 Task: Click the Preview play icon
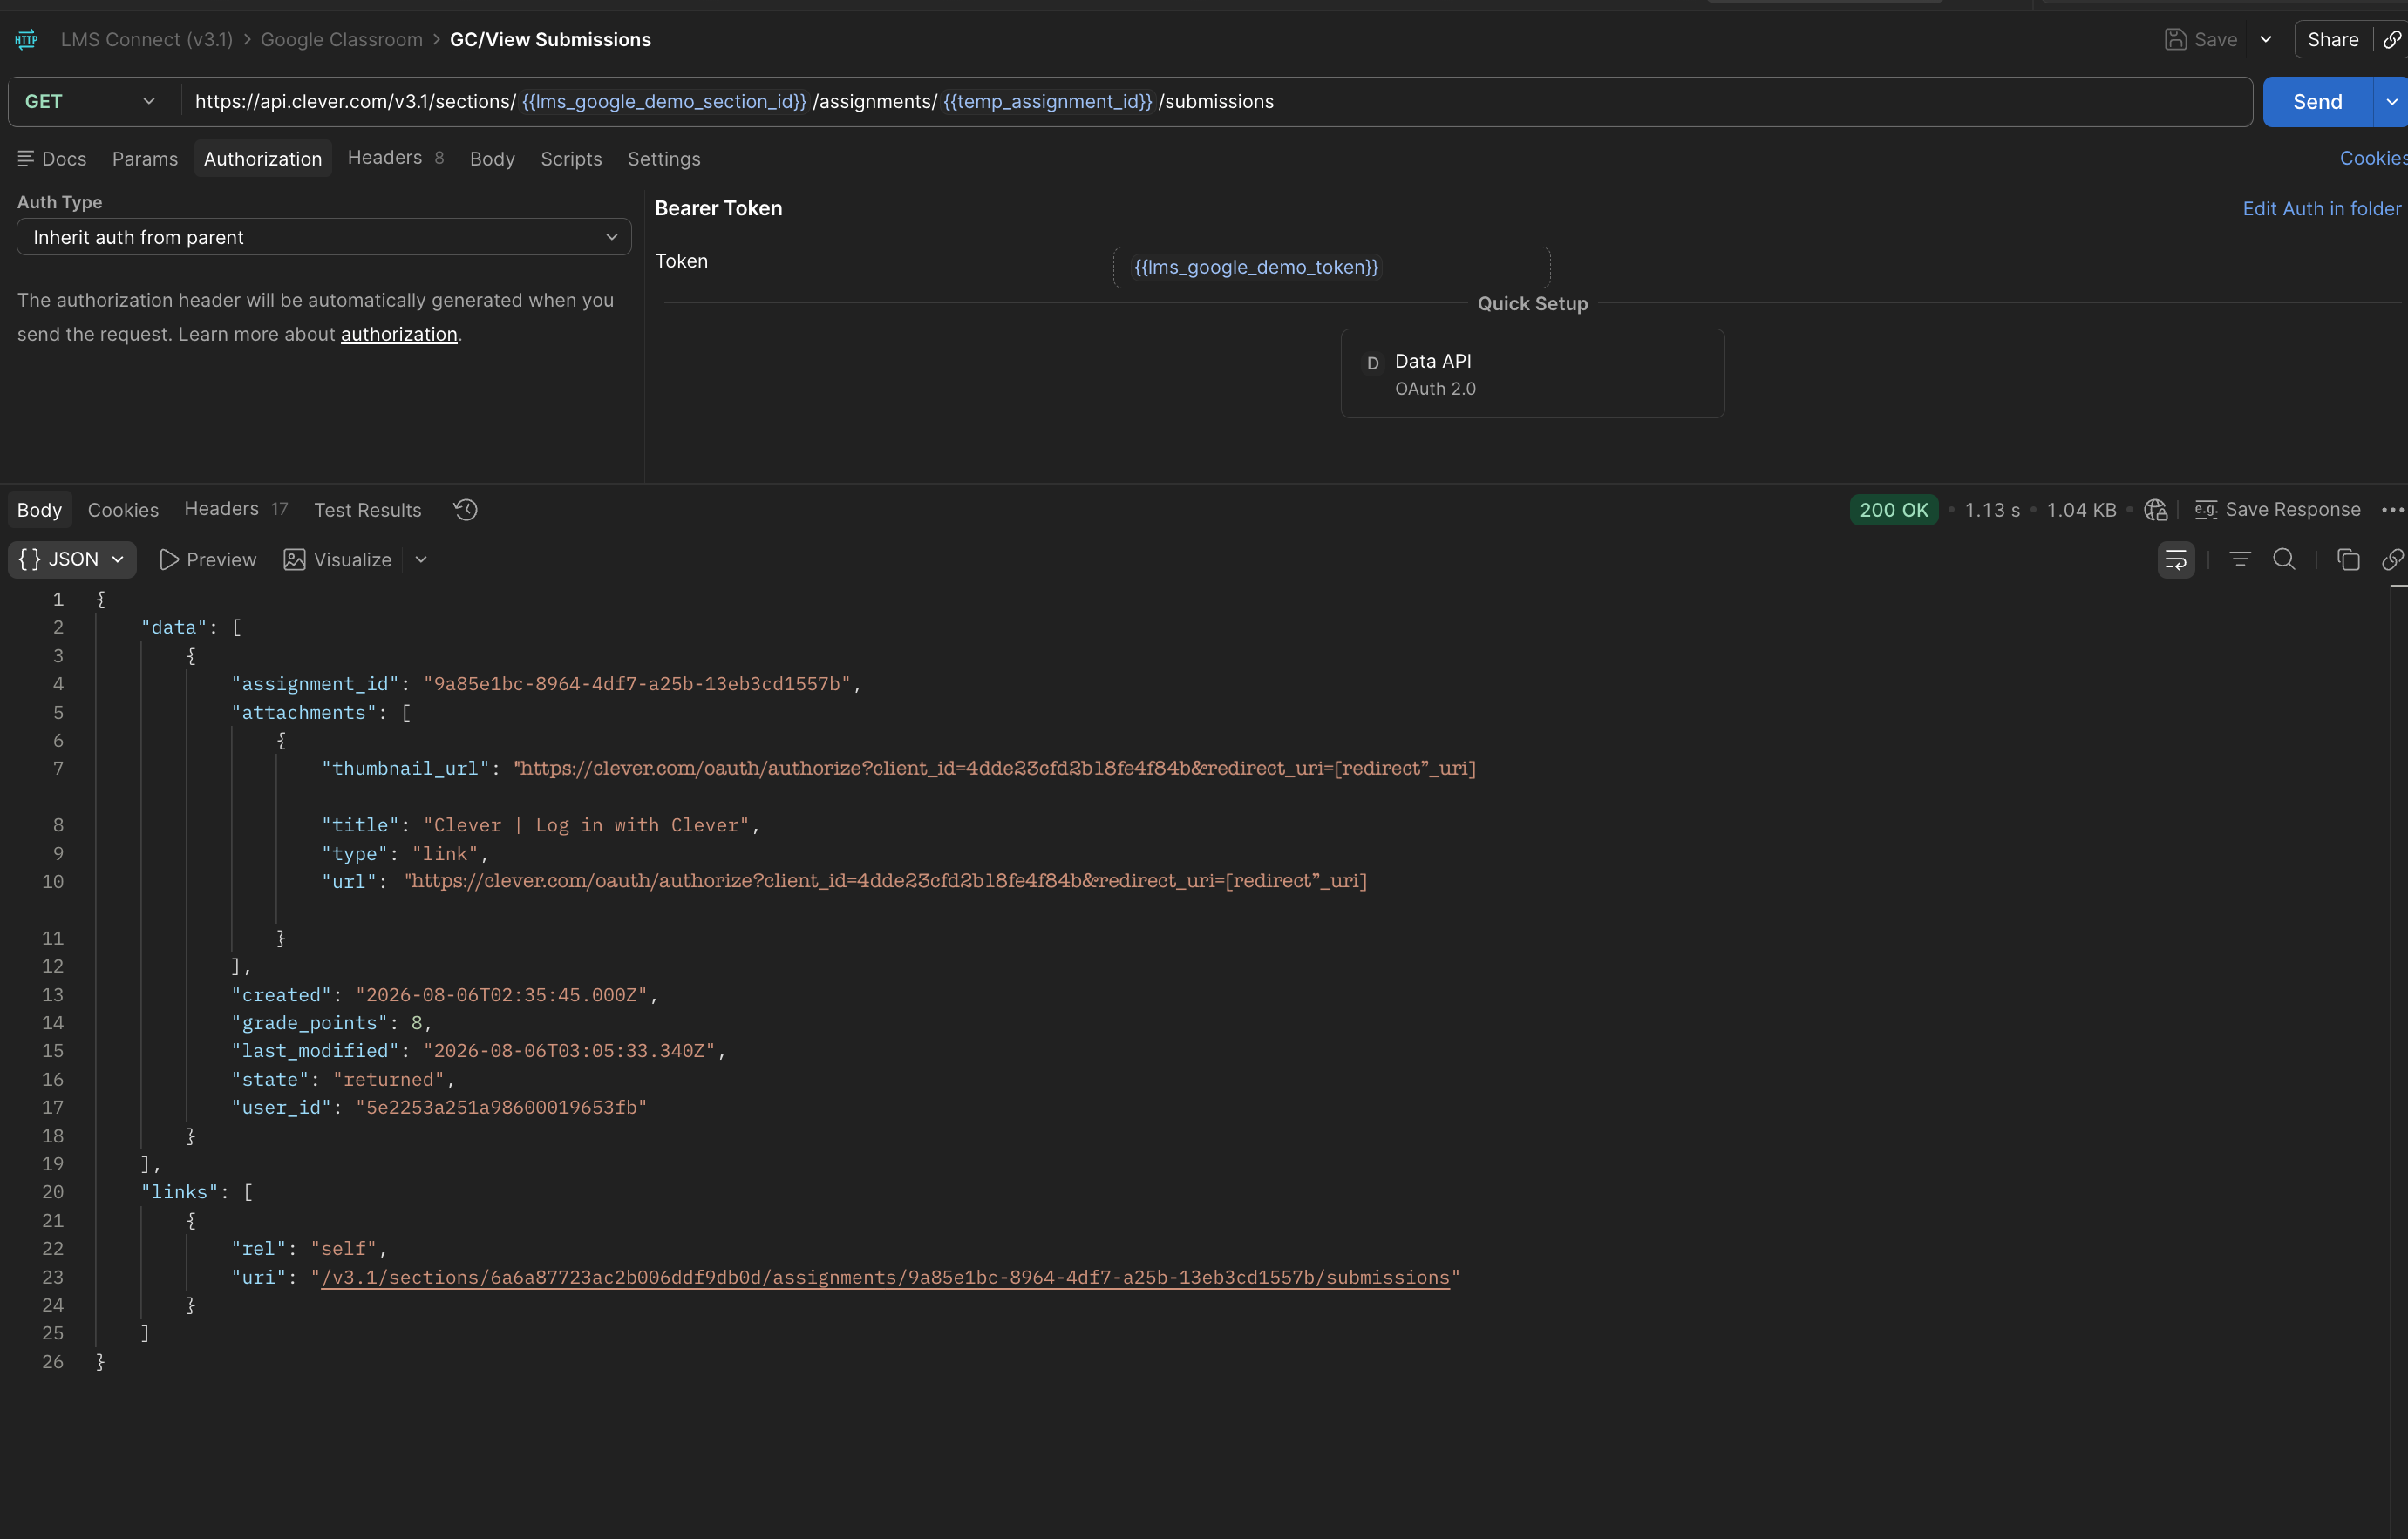click(169, 559)
